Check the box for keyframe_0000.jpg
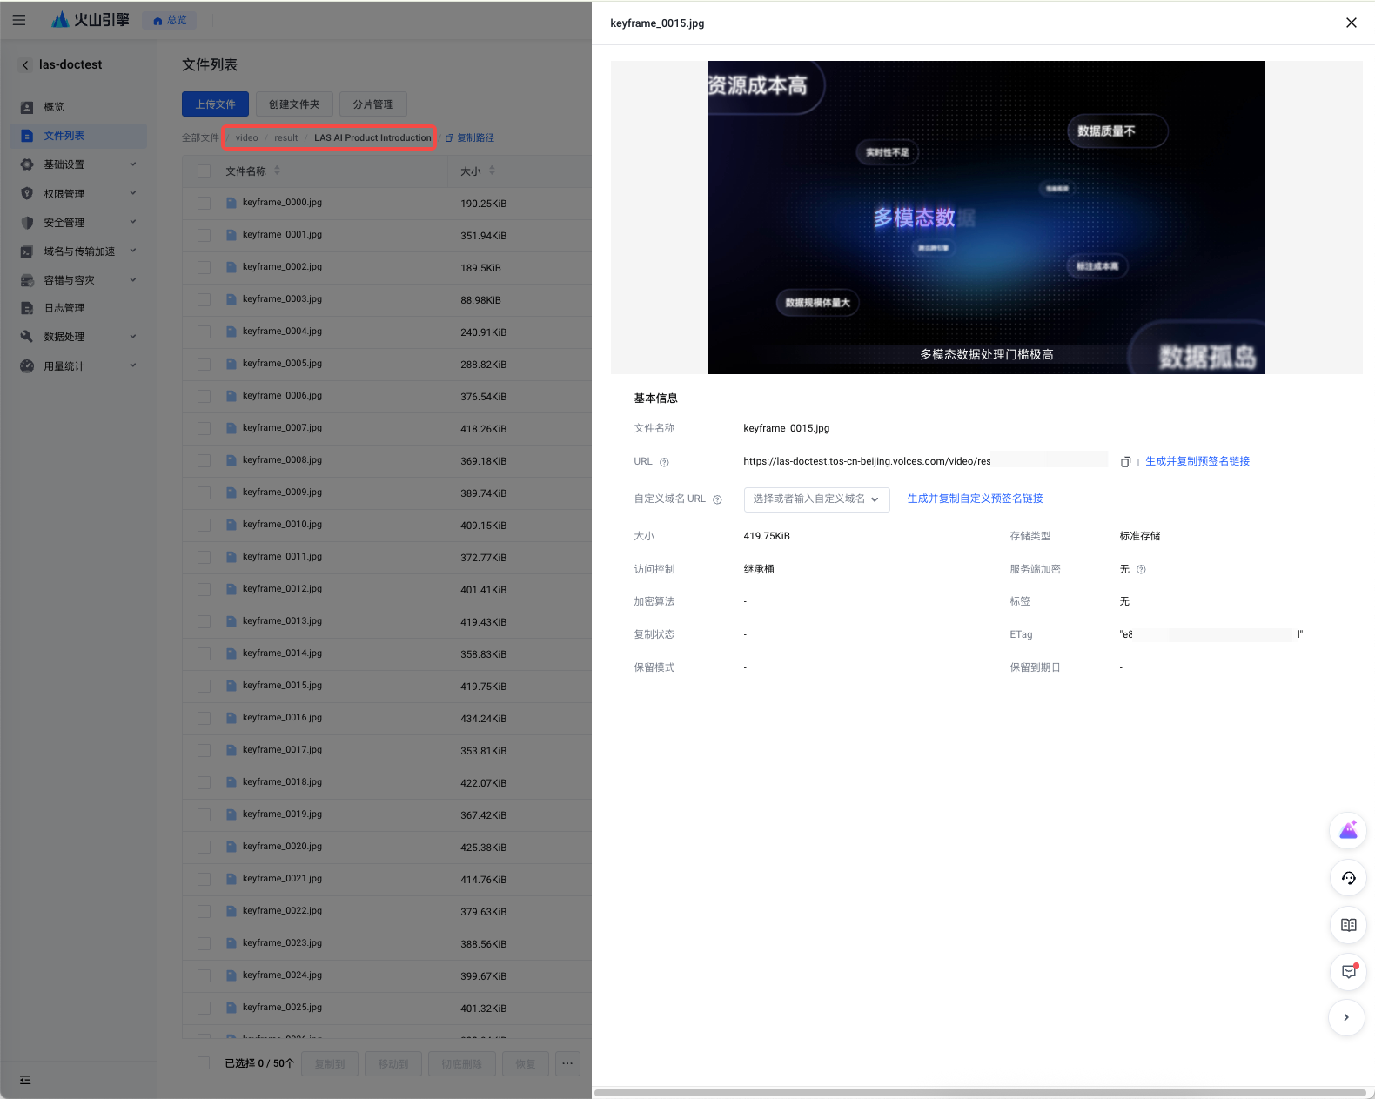Screen dimensions: 1375x1099 pyautogui.click(x=204, y=203)
